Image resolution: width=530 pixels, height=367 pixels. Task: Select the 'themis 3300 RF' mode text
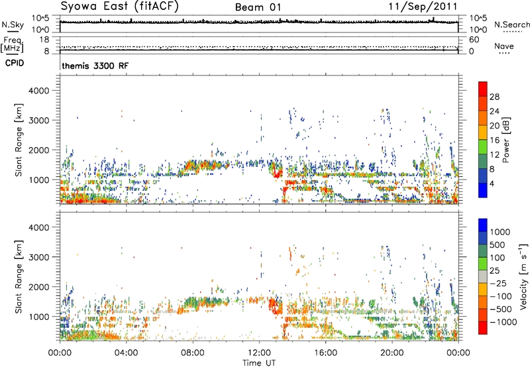click(x=95, y=66)
